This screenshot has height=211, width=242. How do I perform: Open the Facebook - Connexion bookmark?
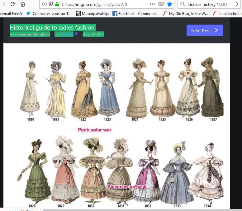(x=135, y=14)
